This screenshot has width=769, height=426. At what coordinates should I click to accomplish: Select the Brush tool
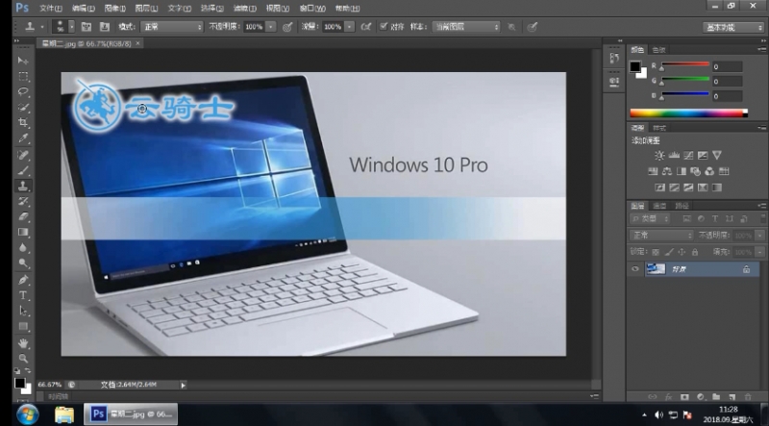pyautogui.click(x=23, y=171)
